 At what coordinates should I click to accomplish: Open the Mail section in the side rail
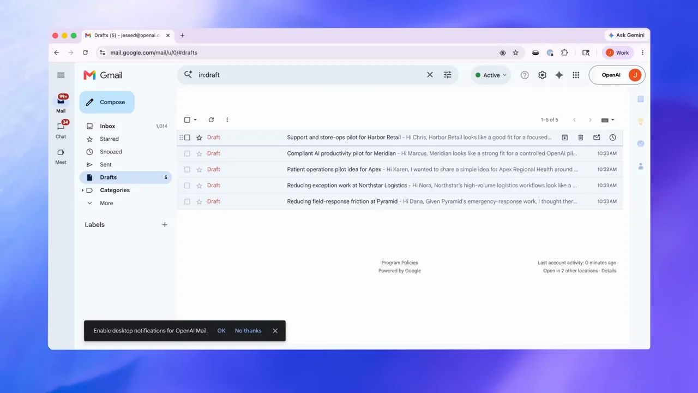61,103
